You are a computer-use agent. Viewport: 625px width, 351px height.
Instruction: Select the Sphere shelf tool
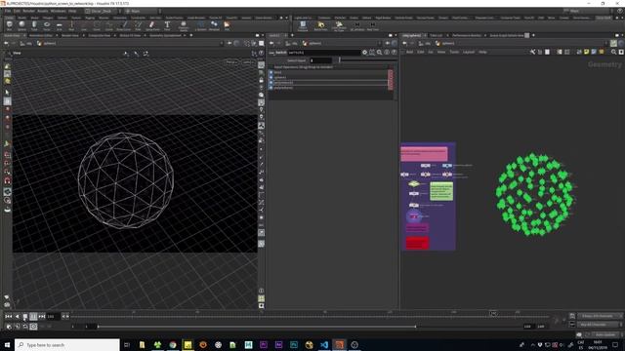(21, 26)
